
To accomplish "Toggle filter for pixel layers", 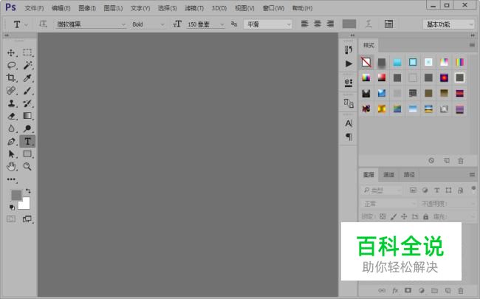I will [x=413, y=190].
